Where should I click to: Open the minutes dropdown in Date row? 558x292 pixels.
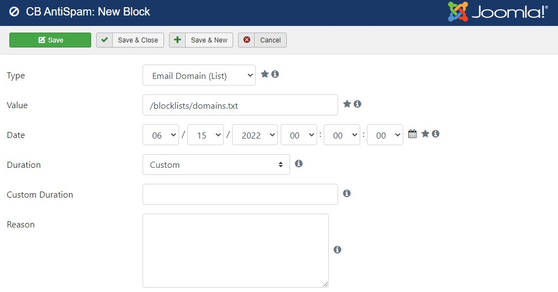tap(342, 135)
